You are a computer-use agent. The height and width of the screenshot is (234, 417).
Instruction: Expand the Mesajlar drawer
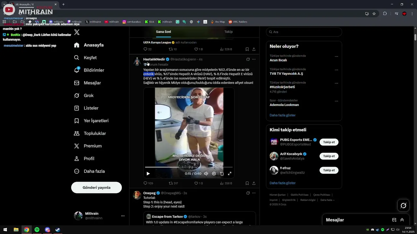point(402,220)
